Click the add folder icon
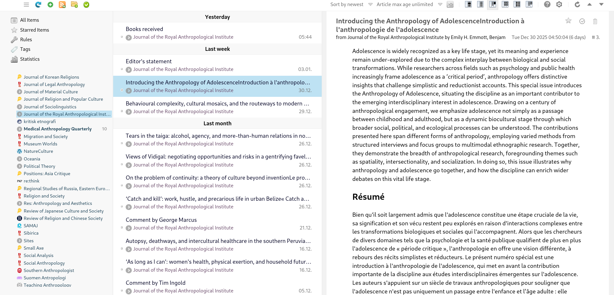Viewport: 614px width, 295px height. coord(74,4)
